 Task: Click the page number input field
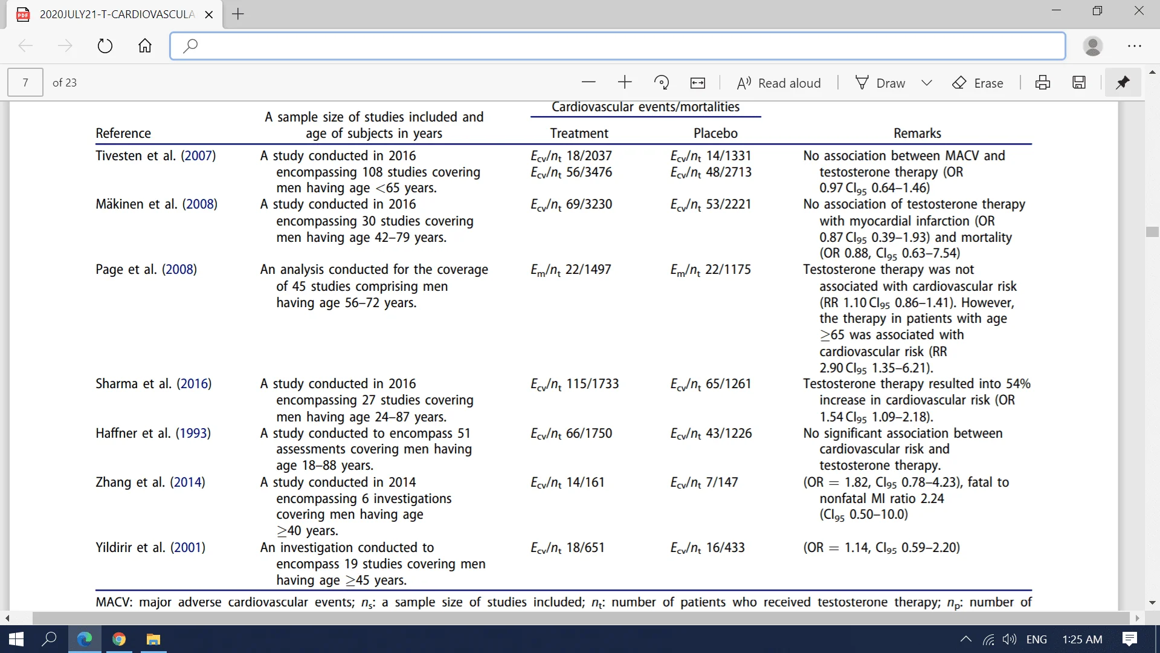click(25, 82)
